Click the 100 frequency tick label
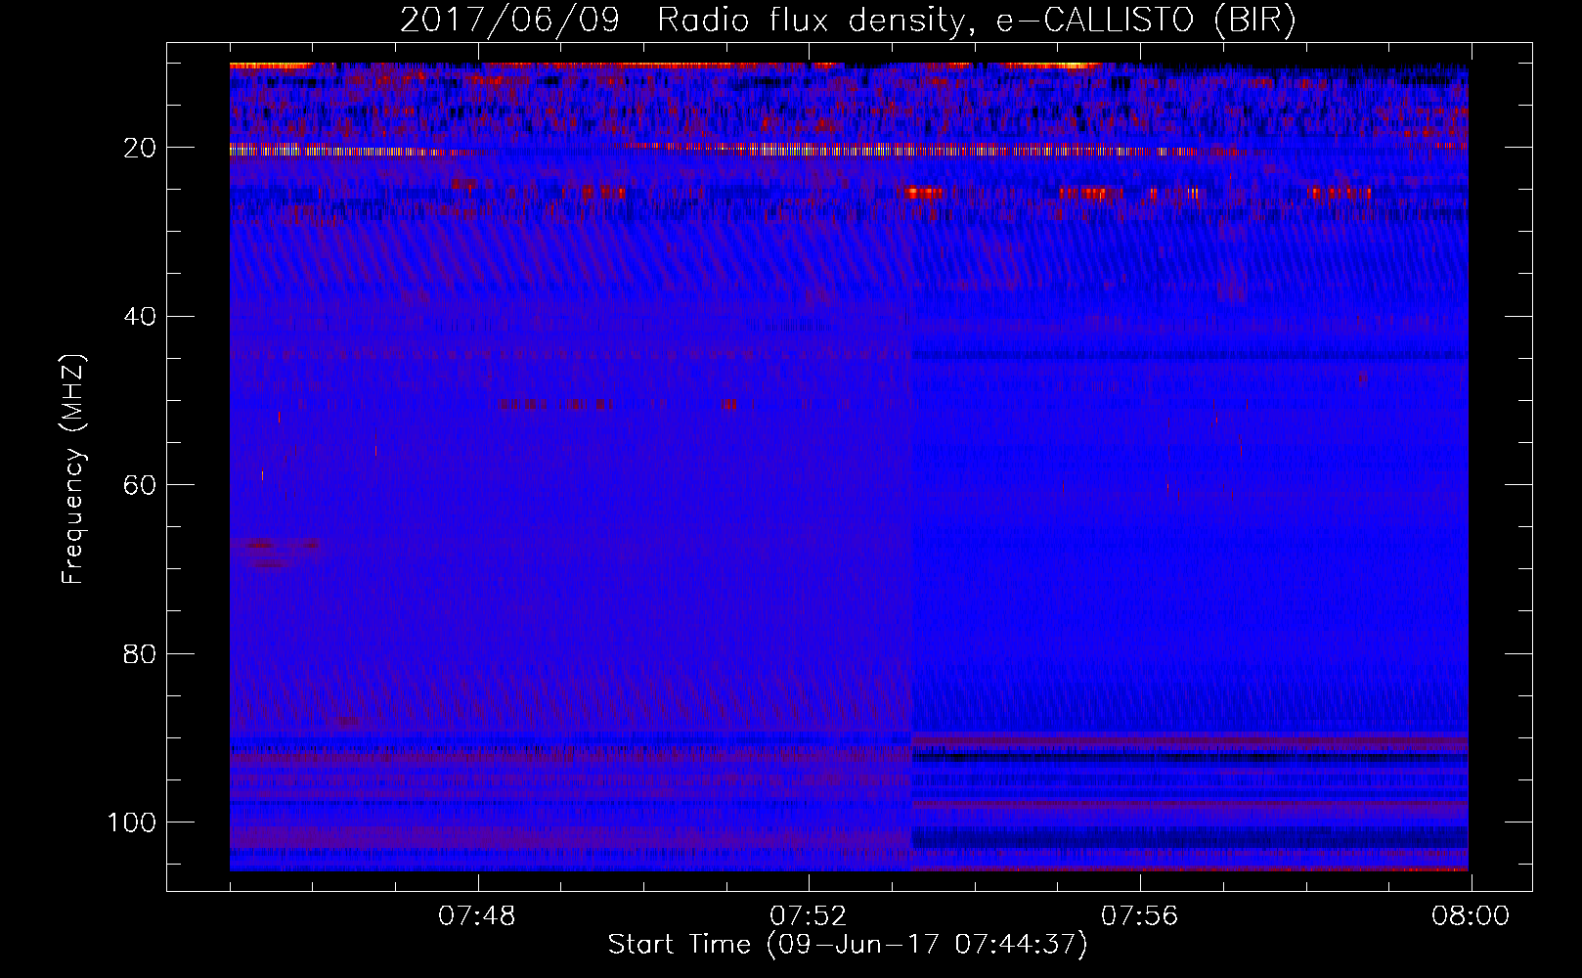 pos(132,822)
